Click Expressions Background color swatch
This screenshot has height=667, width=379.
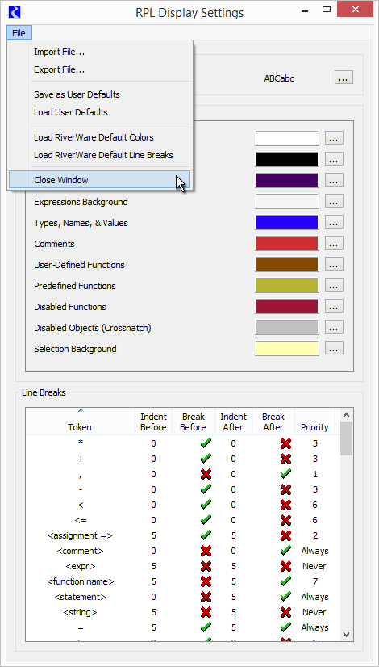(287, 201)
